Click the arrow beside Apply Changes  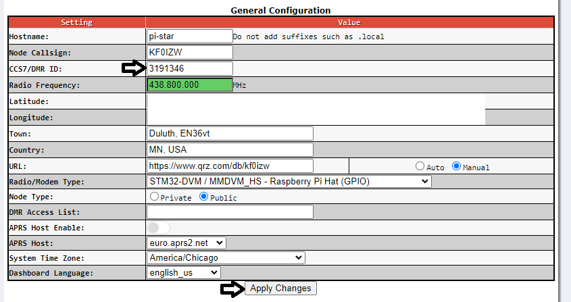click(231, 289)
